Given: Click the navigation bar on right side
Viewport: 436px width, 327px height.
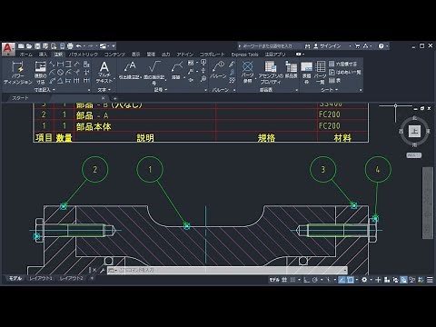Looking at the screenshot, I should pos(428,203).
